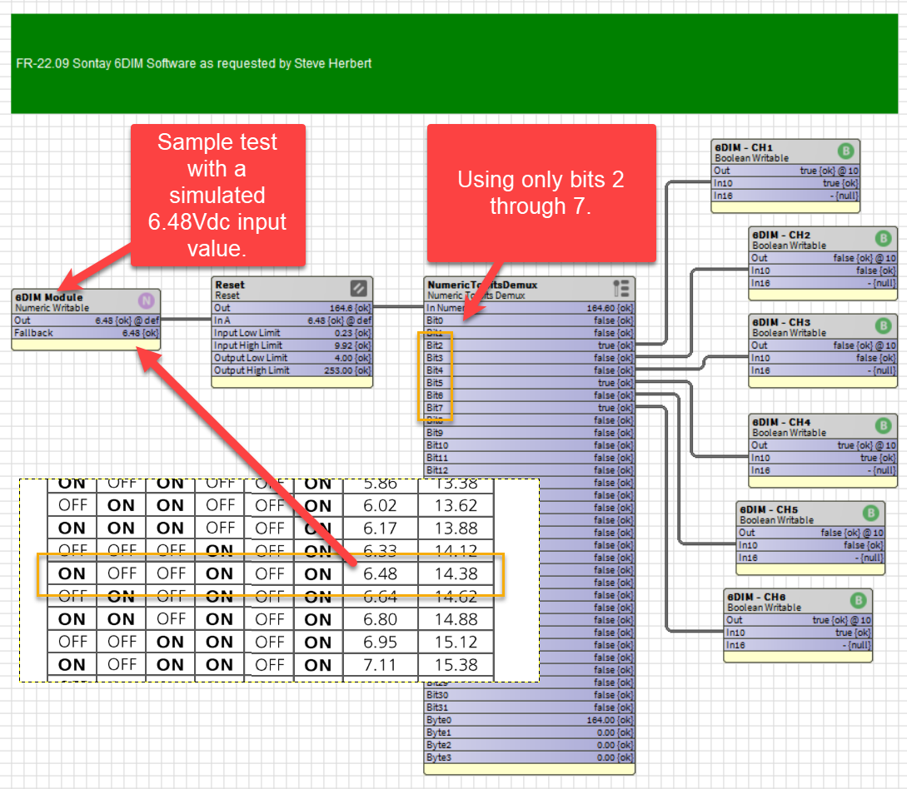Click the green B icon on 6DIM - CH5
907x789 pixels.
[870, 513]
